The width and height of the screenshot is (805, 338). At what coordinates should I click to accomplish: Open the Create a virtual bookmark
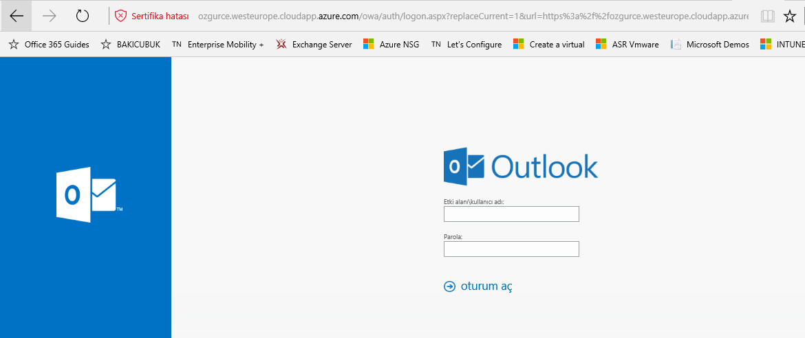[x=549, y=45]
